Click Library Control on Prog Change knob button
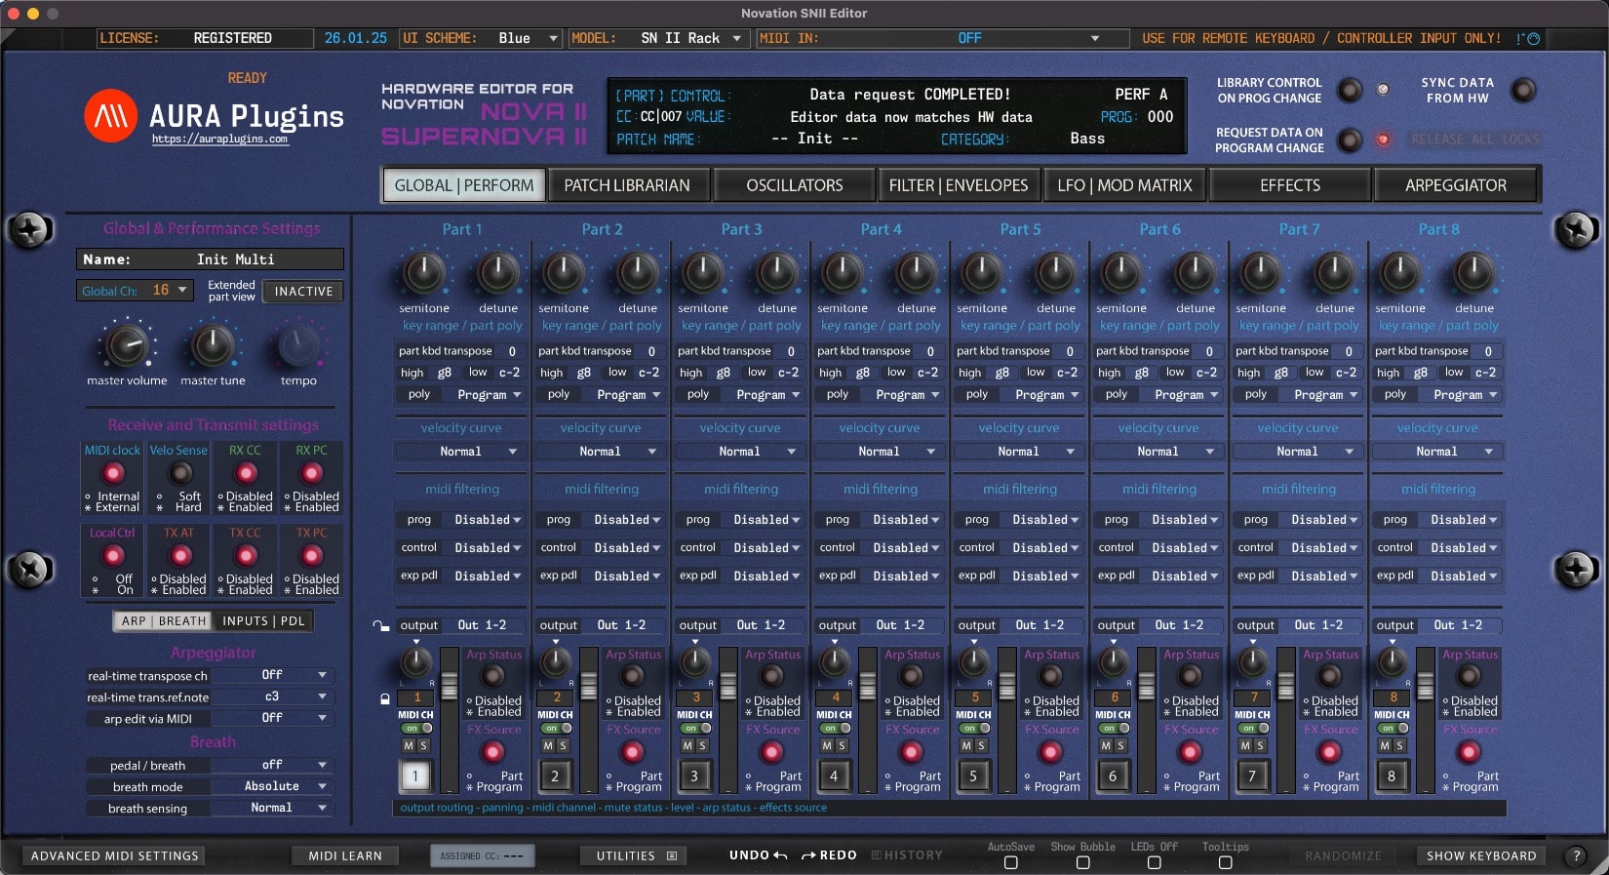This screenshot has width=1609, height=875. click(1350, 91)
